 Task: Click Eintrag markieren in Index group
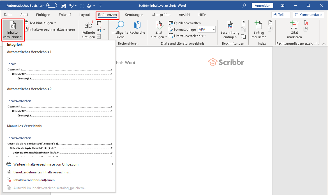[x=259, y=30]
